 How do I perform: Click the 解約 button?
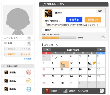click(100, 11)
